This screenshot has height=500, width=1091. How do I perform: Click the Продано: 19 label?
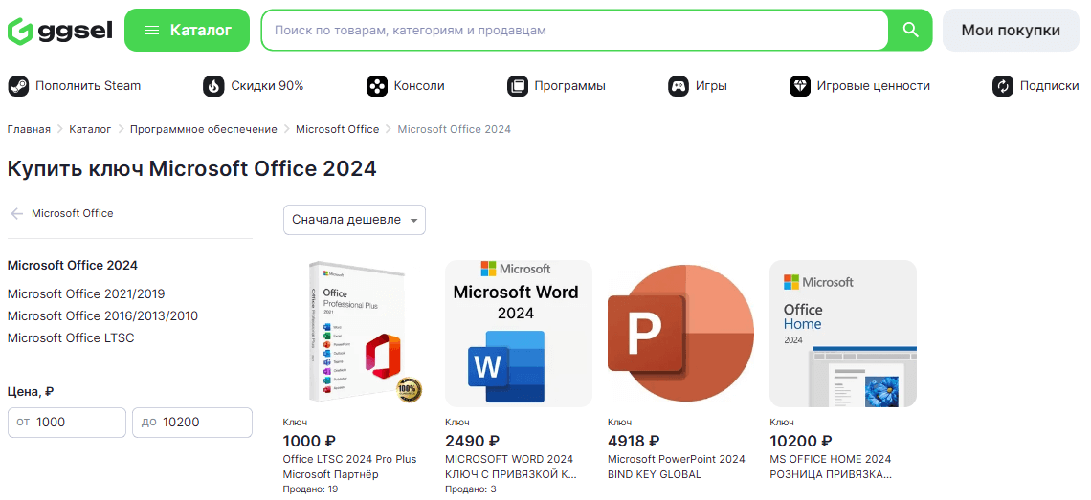coord(310,489)
